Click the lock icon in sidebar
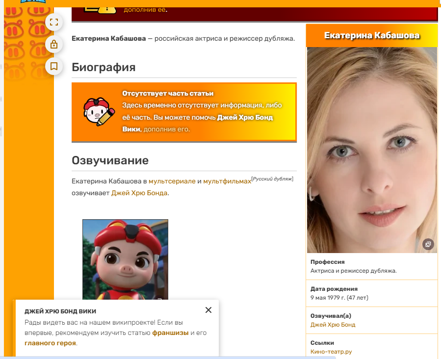The width and height of the screenshot is (441, 359). (54, 44)
